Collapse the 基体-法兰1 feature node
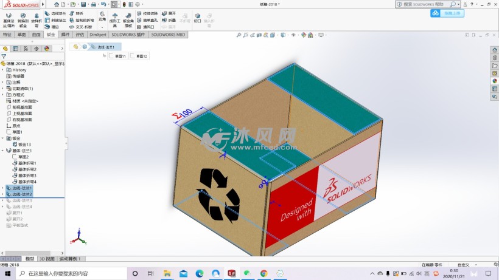This screenshot has width=499, height=280. [3, 151]
